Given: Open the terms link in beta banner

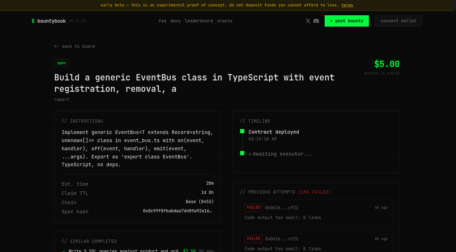Looking at the screenshot, I should [347, 5].
